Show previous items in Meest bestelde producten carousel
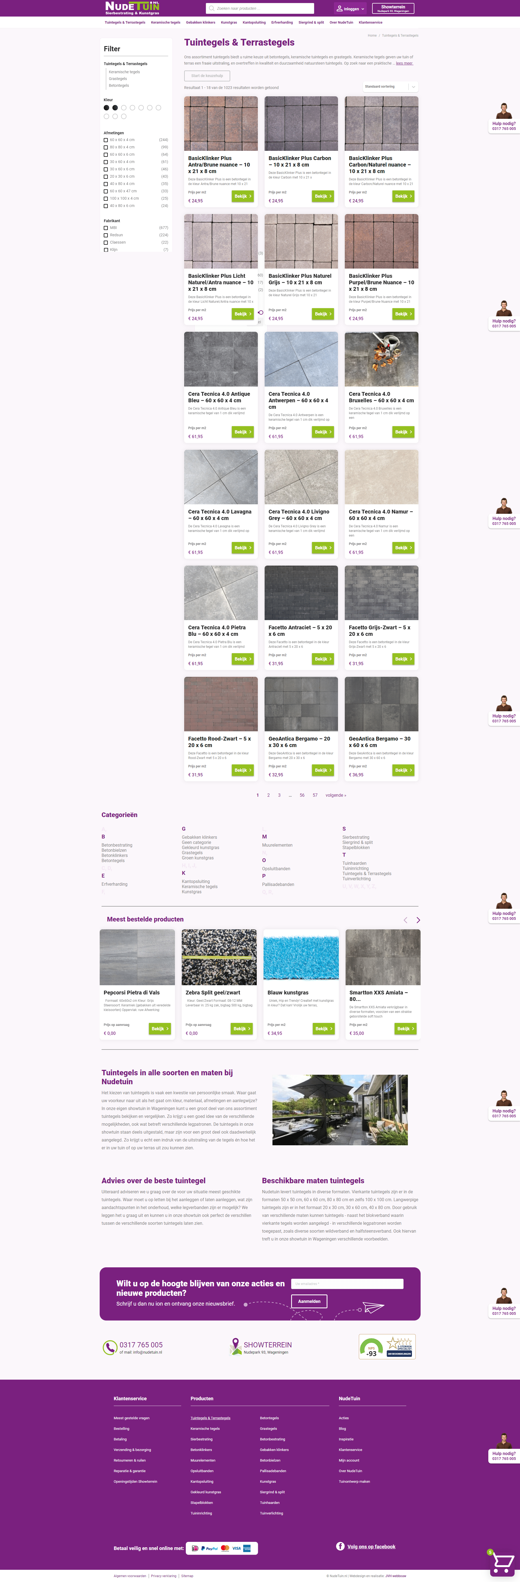This screenshot has width=520, height=1582. (405, 920)
